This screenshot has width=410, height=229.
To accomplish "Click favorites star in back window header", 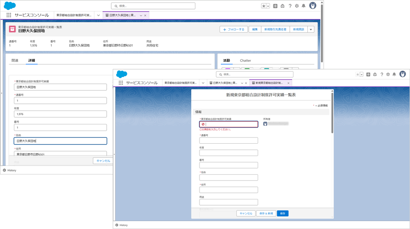I will tap(263, 6).
